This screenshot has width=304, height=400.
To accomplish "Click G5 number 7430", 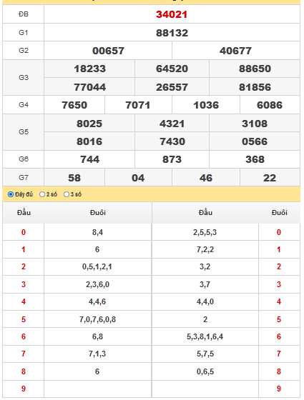I will click(x=172, y=141).
